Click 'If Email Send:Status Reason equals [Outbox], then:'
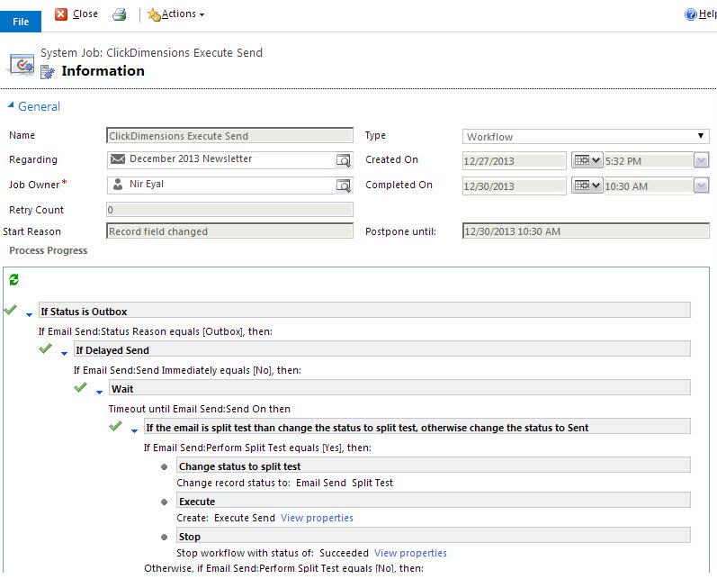The image size is (717, 588). tap(156, 331)
